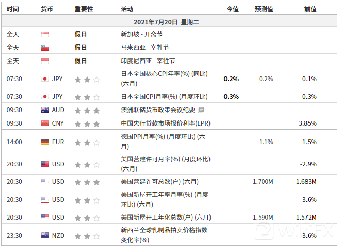Click the 预测值 column header

click(x=264, y=9)
